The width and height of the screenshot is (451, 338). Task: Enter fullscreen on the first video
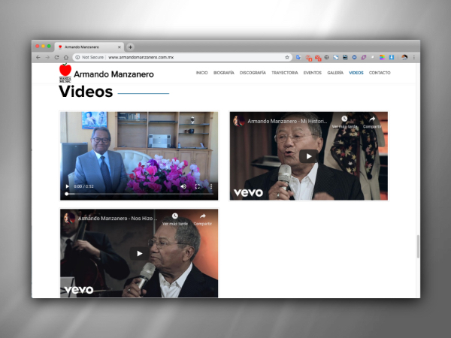[197, 186]
